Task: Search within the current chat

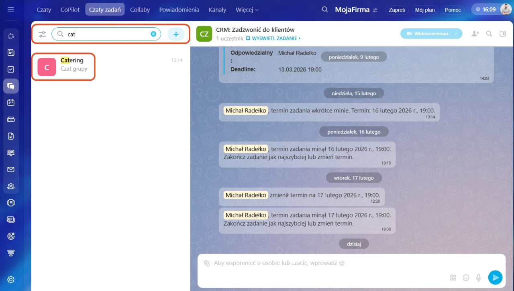Action: coord(489,34)
